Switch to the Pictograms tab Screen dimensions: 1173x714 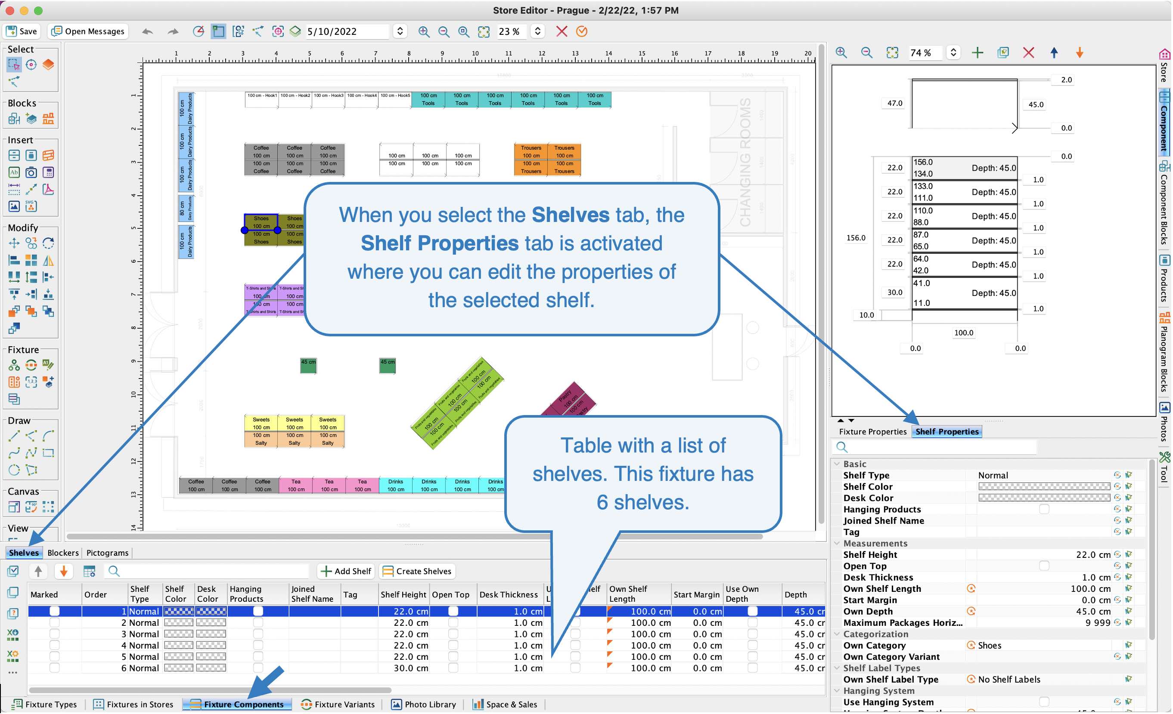tap(107, 553)
